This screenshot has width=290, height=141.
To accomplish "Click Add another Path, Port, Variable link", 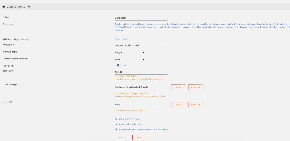I will click(142, 129).
